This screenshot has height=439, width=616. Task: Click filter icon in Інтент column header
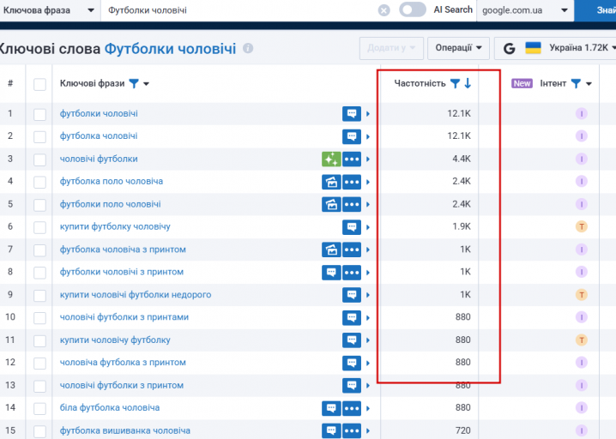pos(576,83)
